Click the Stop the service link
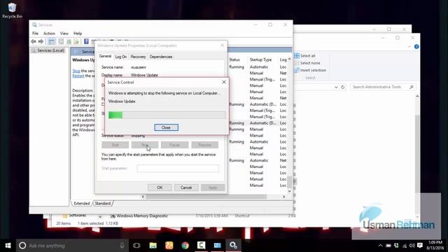Screen dimensions: 448x252 [x=76, y=71]
